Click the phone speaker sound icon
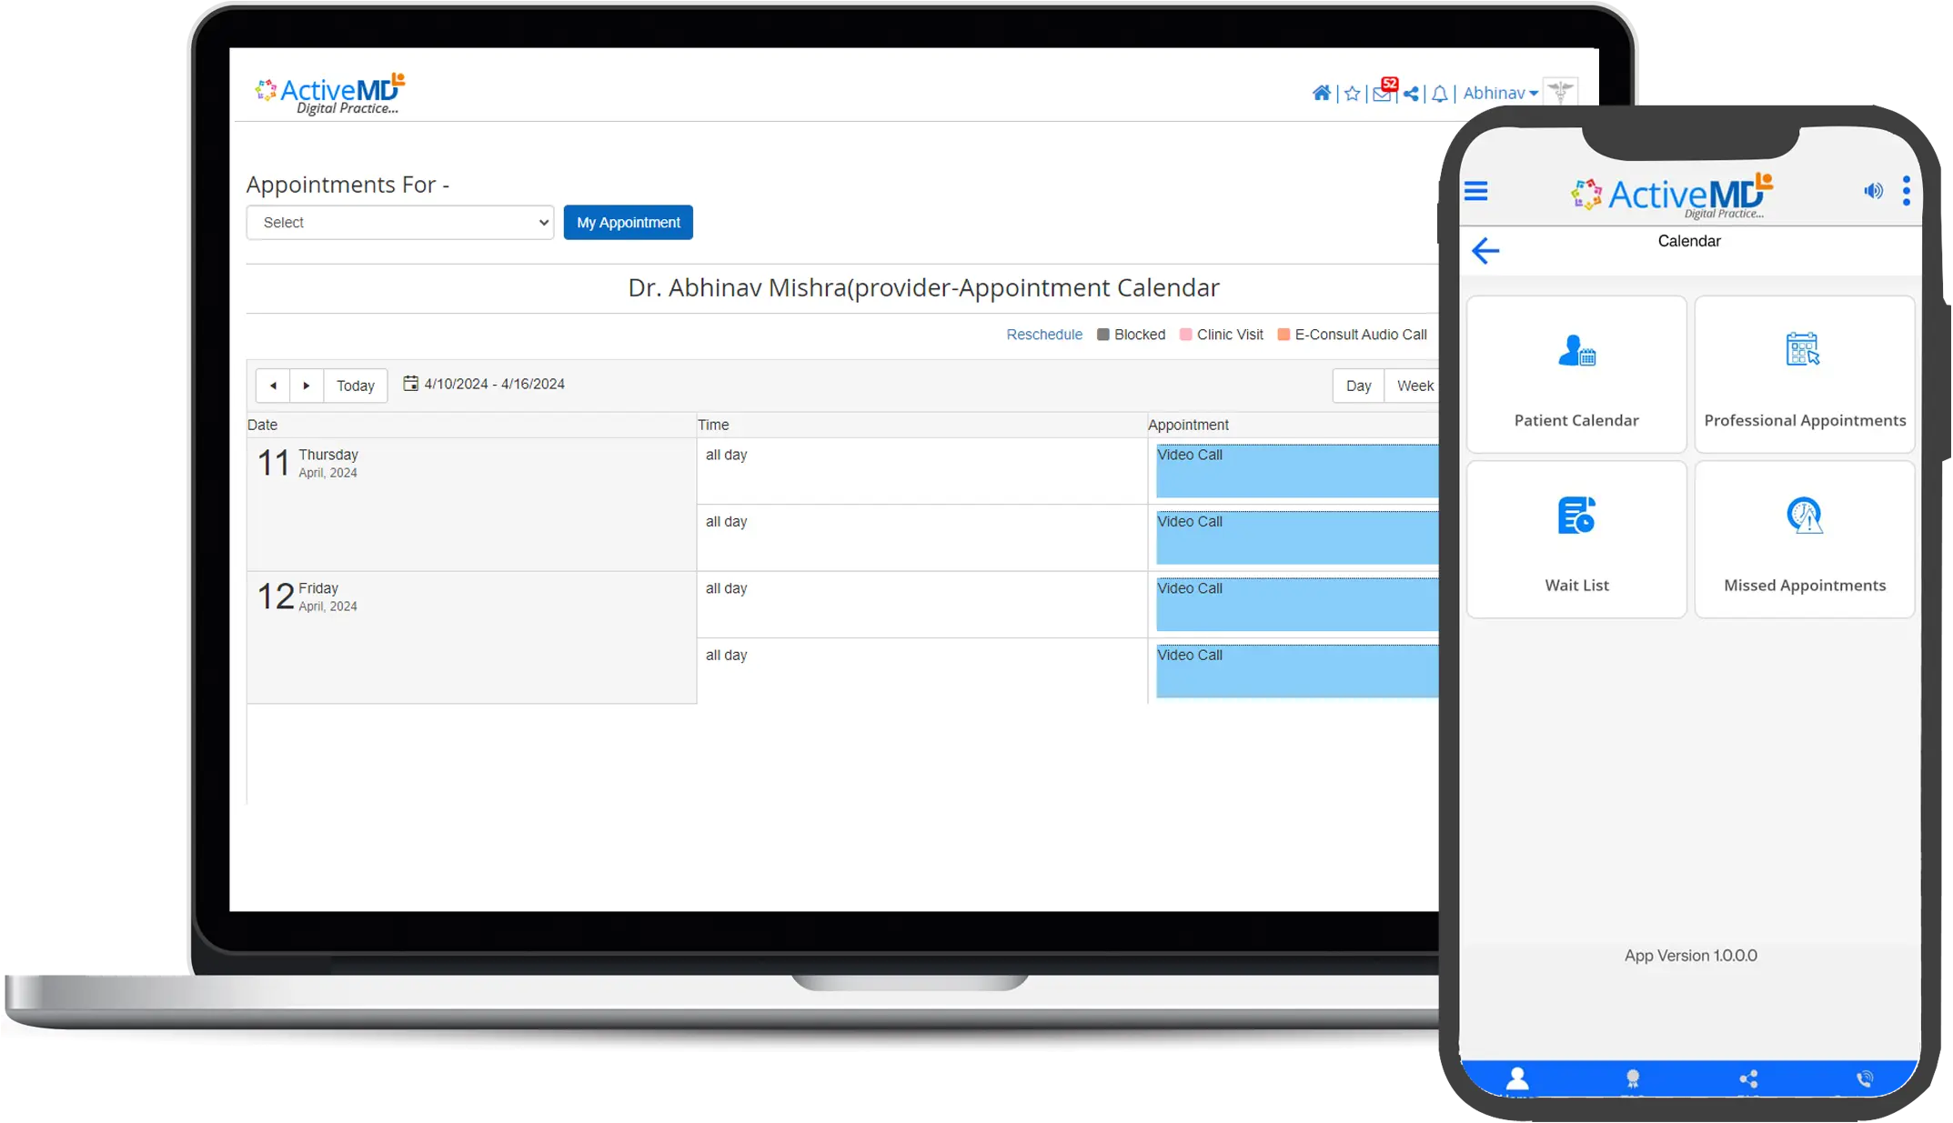 (1873, 191)
